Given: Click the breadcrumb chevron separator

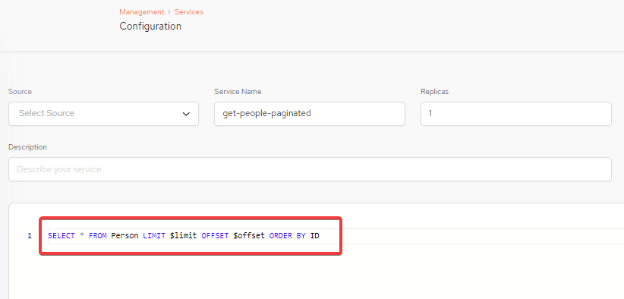Looking at the screenshot, I should click(169, 12).
